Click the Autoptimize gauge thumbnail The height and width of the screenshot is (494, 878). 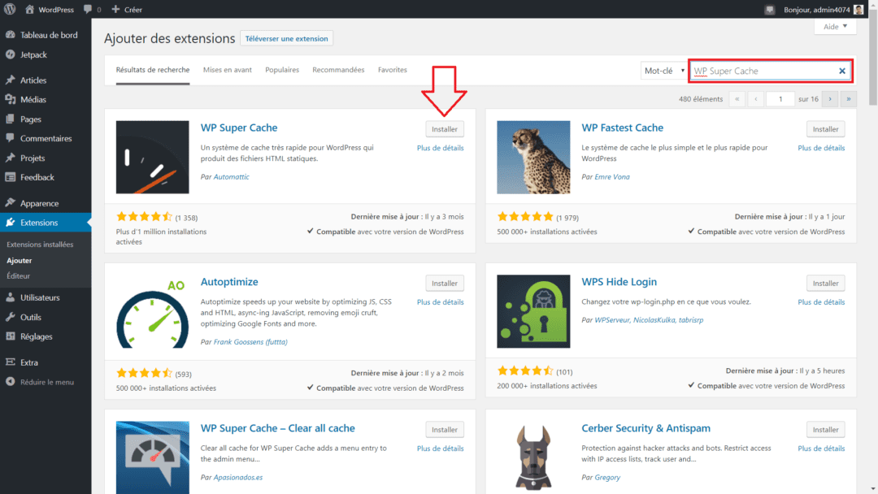coord(152,312)
